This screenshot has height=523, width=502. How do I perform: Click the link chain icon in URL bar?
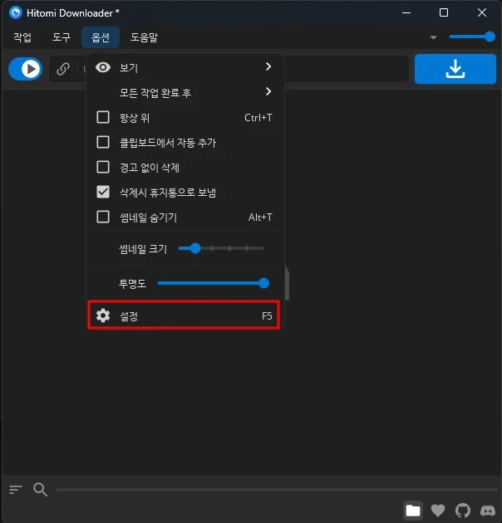point(63,69)
